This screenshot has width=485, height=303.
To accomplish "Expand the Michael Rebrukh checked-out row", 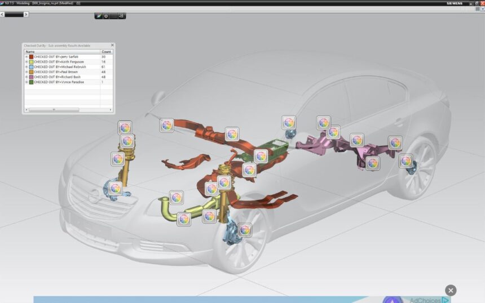I will coord(27,66).
